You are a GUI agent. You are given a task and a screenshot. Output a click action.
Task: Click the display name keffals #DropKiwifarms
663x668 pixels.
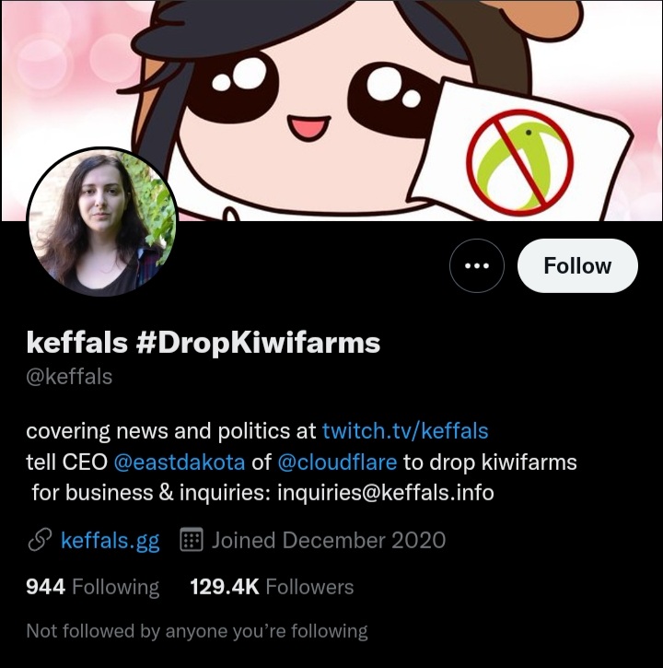204,343
